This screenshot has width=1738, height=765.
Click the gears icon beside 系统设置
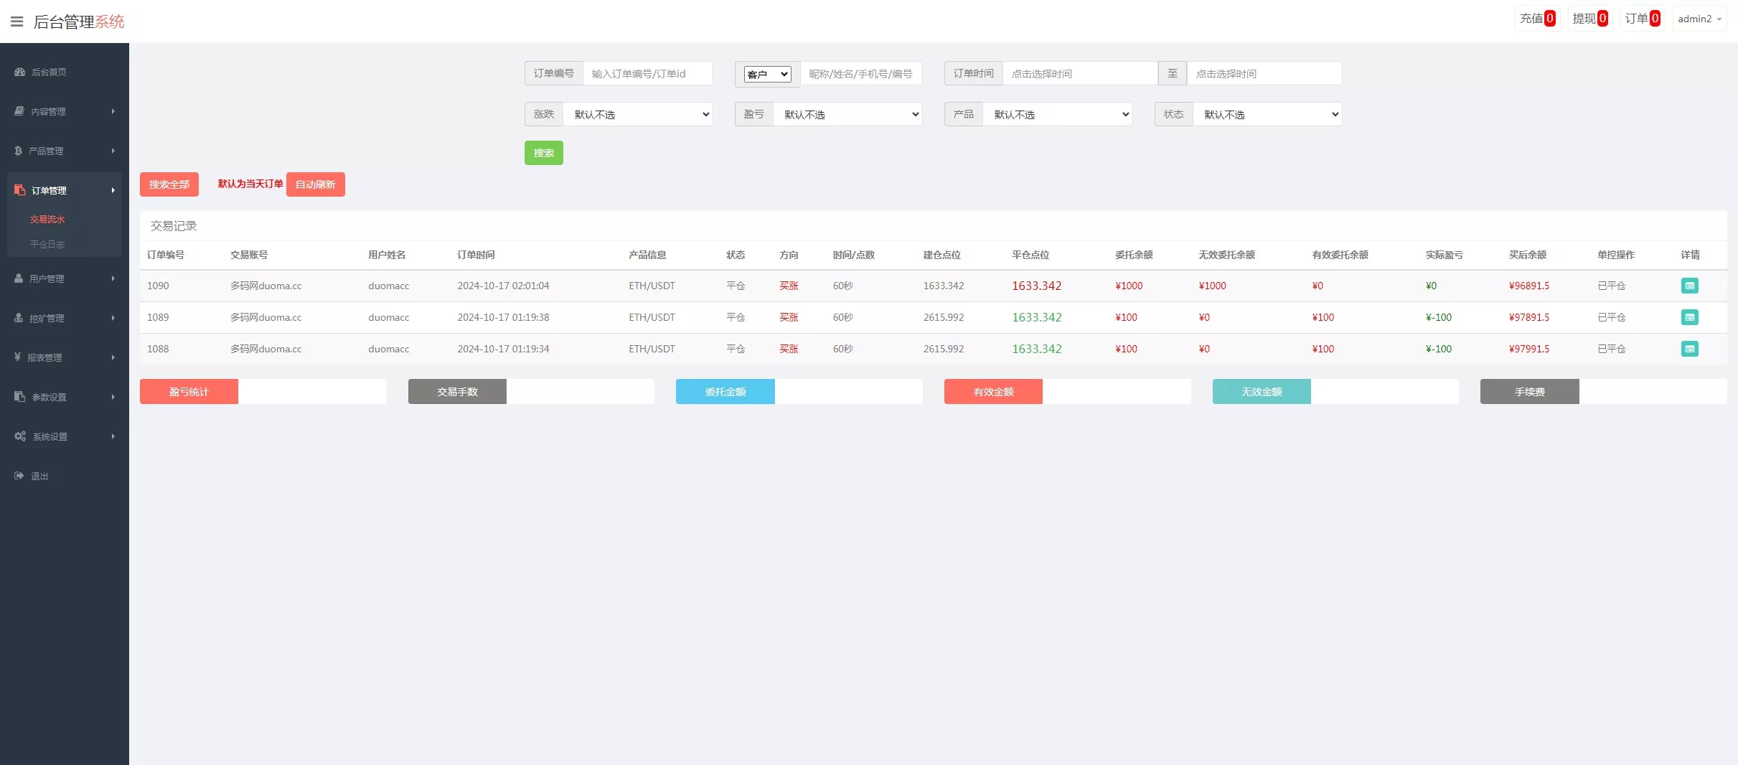(20, 436)
